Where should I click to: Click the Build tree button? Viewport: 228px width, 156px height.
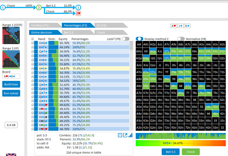[x=11, y=84]
